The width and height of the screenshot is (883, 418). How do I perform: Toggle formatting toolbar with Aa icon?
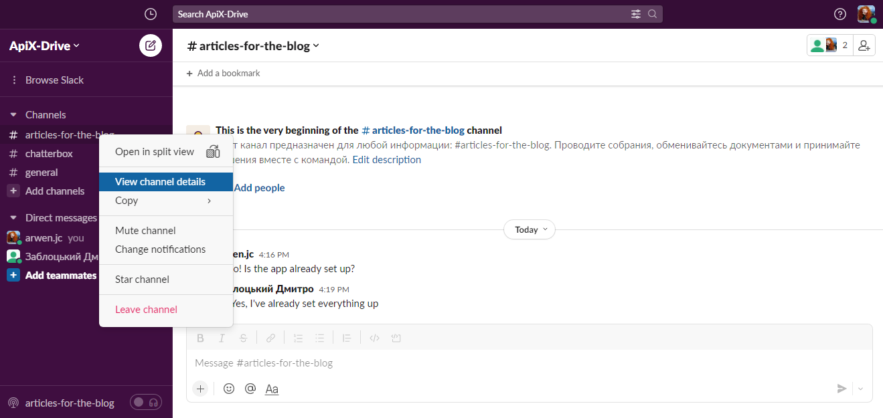pos(272,389)
